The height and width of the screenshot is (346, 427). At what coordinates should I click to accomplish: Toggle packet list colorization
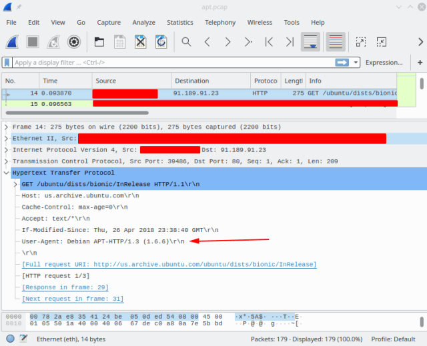click(x=336, y=42)
